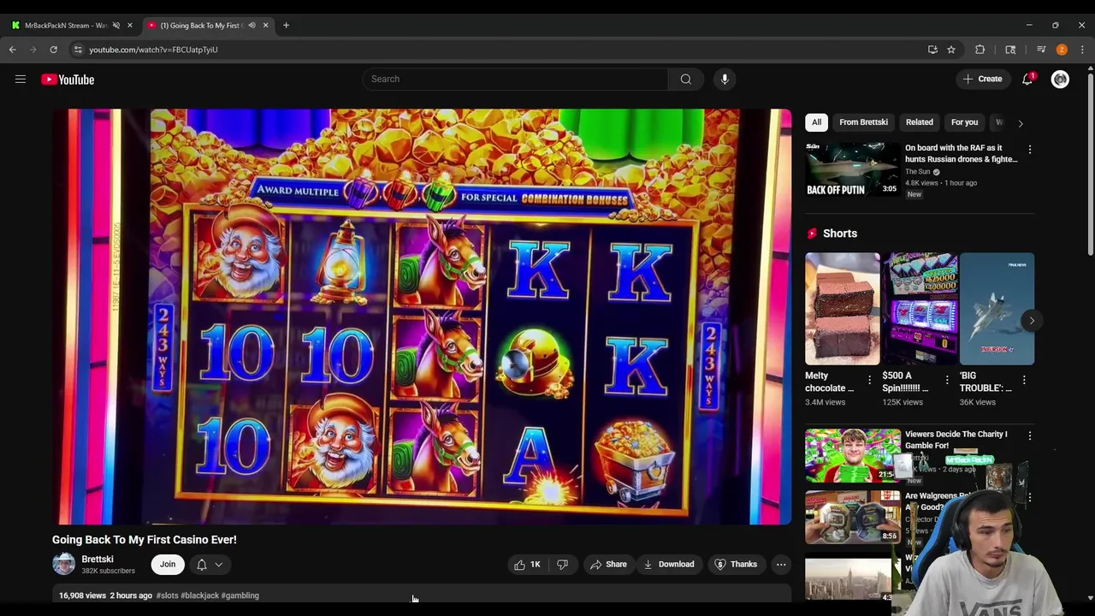Click the Create button

coord(982,80)
